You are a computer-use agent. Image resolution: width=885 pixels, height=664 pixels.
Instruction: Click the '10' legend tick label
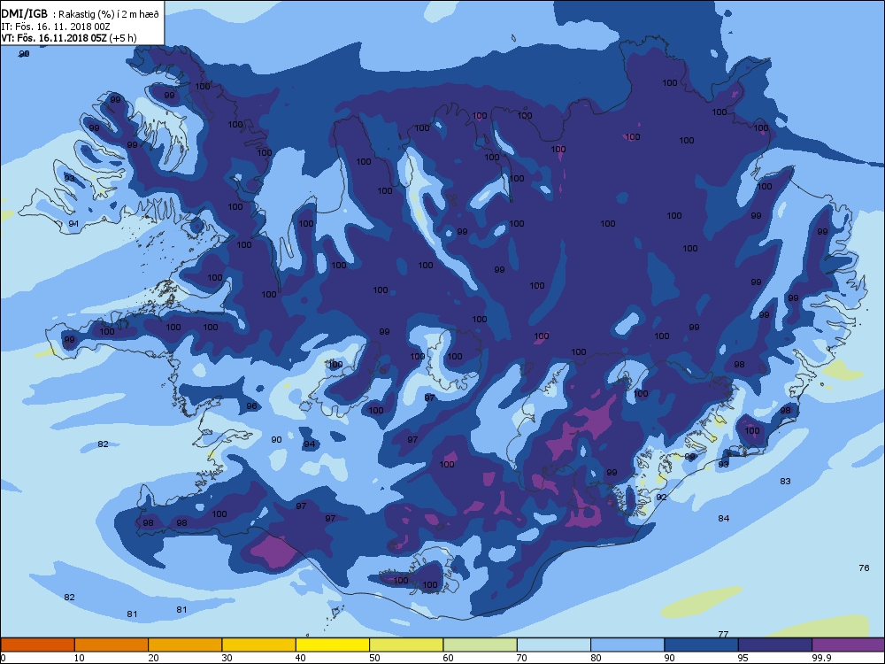click(x=79, y=658)
